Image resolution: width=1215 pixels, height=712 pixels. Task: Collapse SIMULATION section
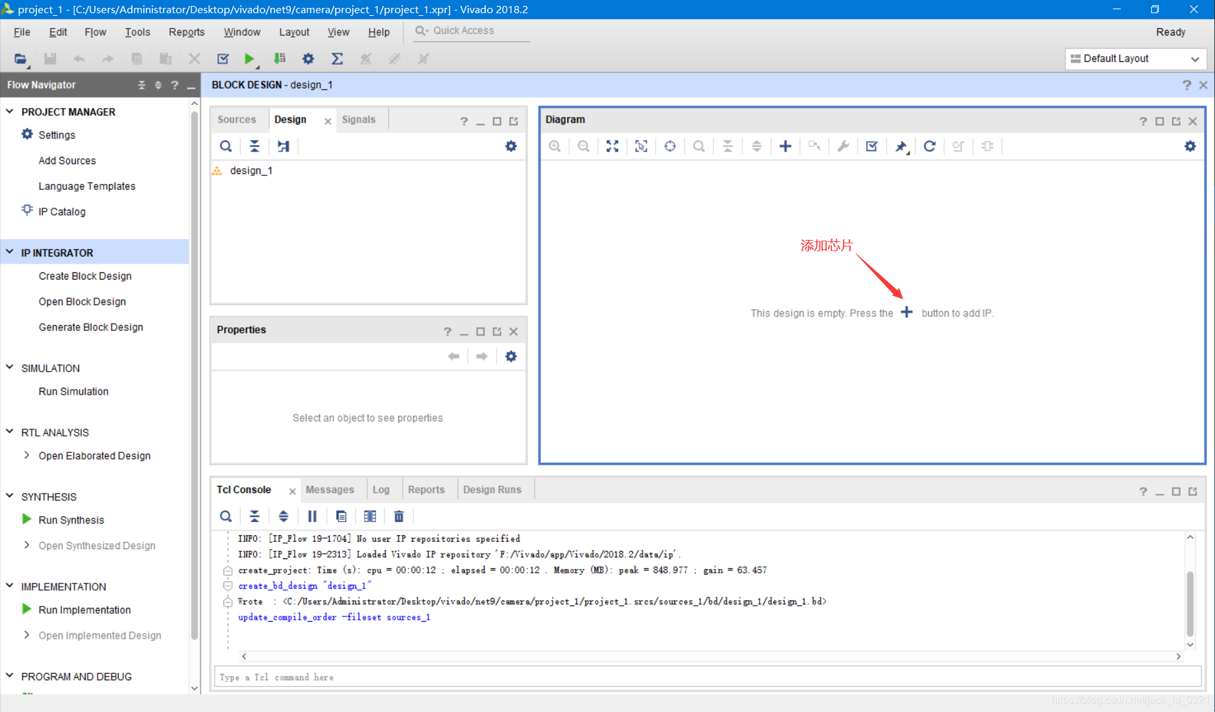tap(10, 367)
